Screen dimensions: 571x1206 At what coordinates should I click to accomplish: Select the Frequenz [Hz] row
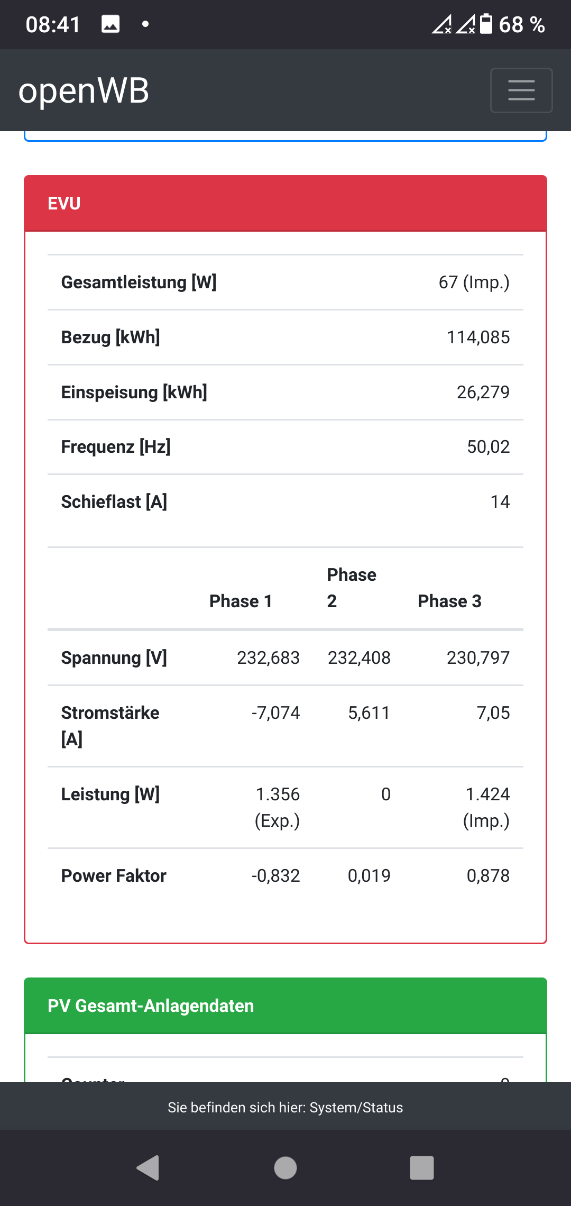pyautogui.click(x=285, y=447)
